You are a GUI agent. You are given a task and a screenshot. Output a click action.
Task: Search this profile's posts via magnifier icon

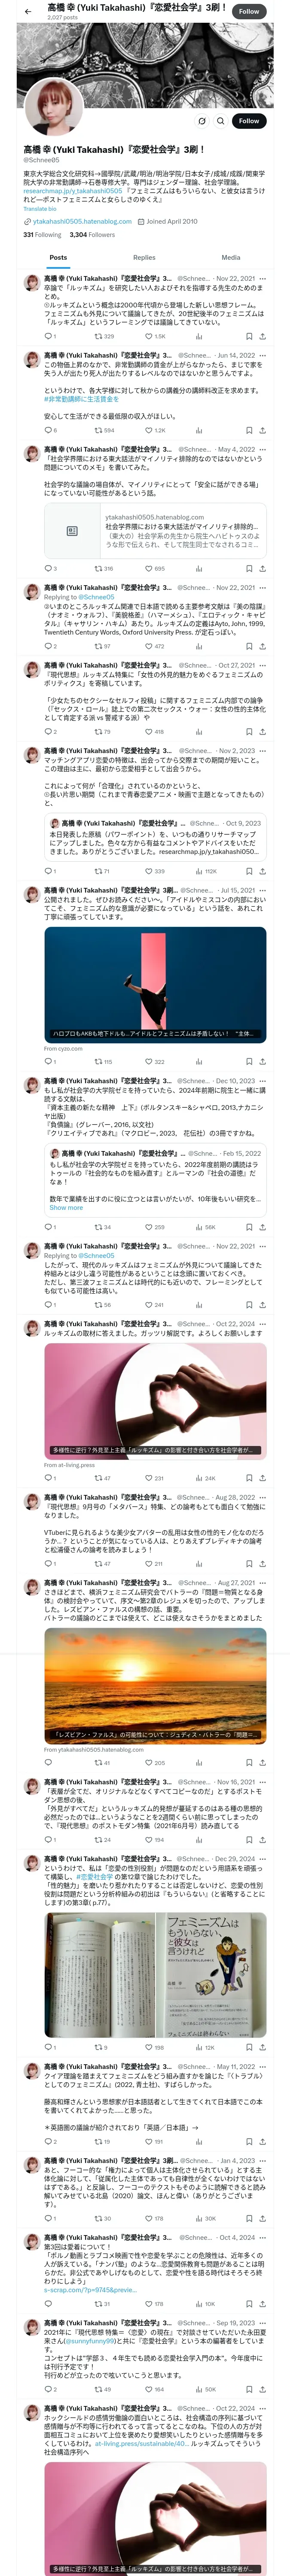pyautogui.click(x=221, y=121)
